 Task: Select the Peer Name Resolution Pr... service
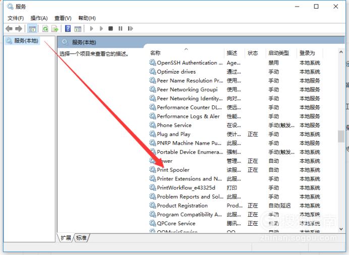click(x=190, y=81)
